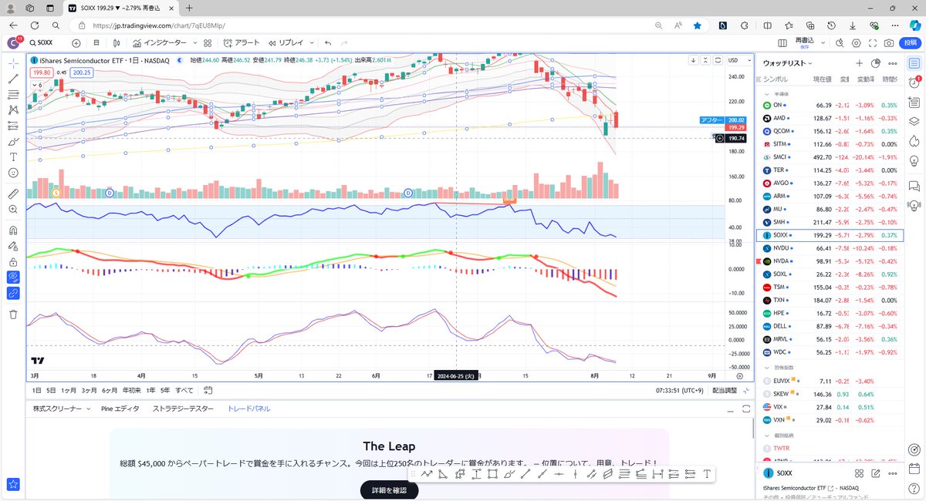Viewport: 926px width, 501px height.
Task: Toggle hide all drawings eye icon
Action: (13, 277)
